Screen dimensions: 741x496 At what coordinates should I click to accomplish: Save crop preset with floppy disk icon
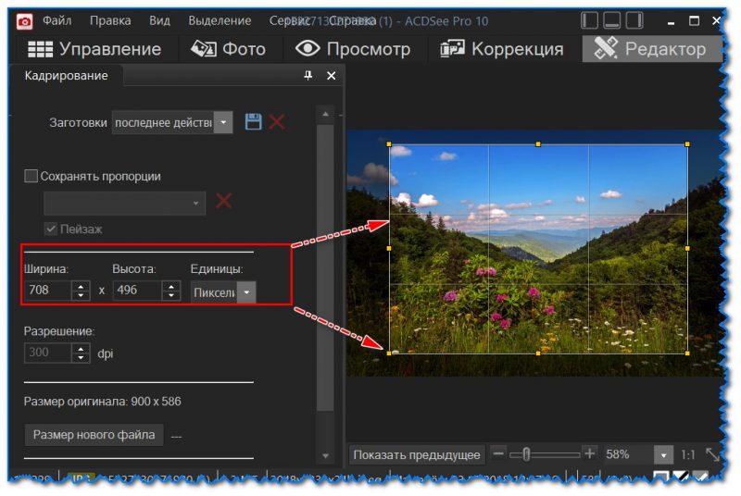click(x=253, y=122)
